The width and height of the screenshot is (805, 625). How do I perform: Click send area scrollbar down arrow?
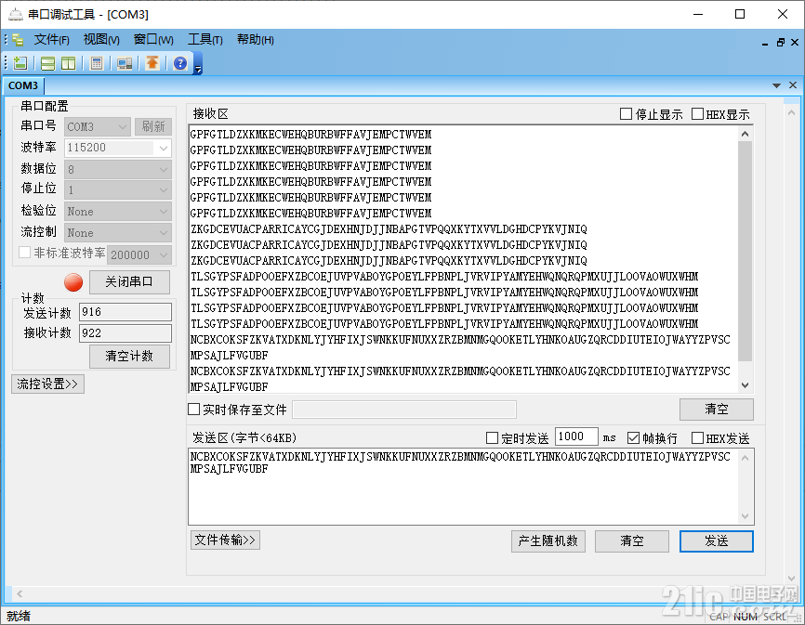point(745,517)
